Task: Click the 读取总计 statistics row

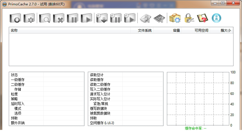Action: 126,75
